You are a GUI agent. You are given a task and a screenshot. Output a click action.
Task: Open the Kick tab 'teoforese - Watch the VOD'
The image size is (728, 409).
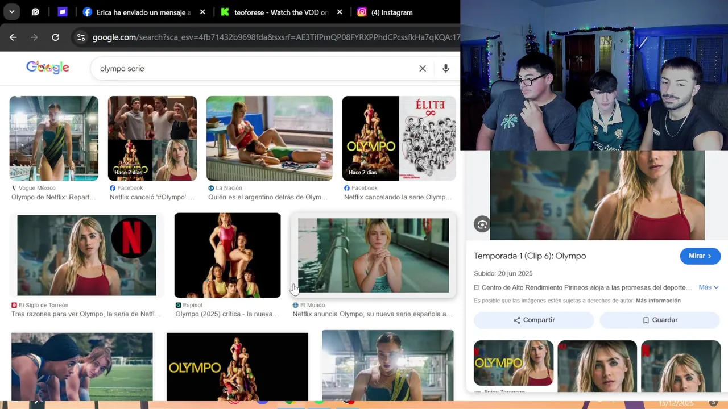(282, 12)
